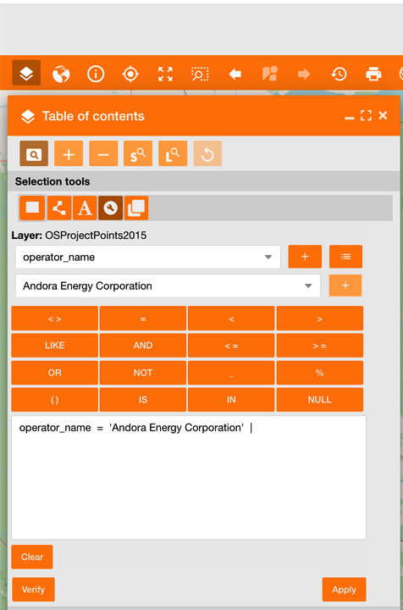Click the globe full extent icon
This screenshot has height=610, width=403.
(x=61, y=74)
